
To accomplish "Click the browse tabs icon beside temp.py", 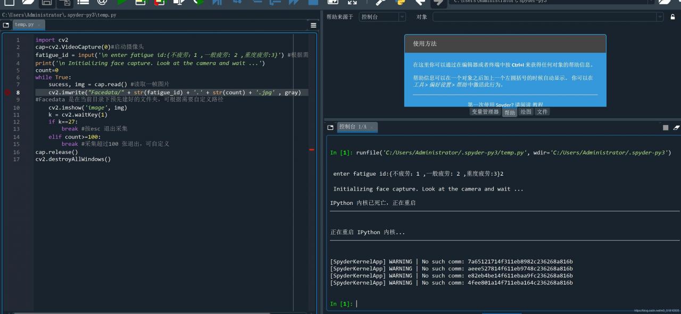I will tap(6, 25).
